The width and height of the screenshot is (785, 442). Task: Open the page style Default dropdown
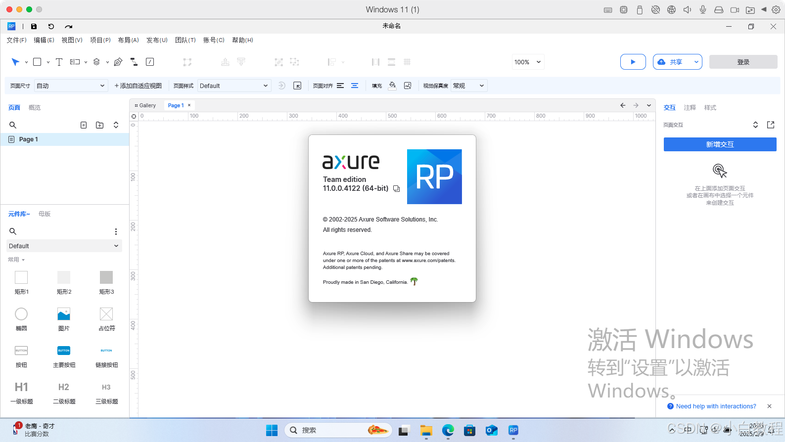[234, 86]
